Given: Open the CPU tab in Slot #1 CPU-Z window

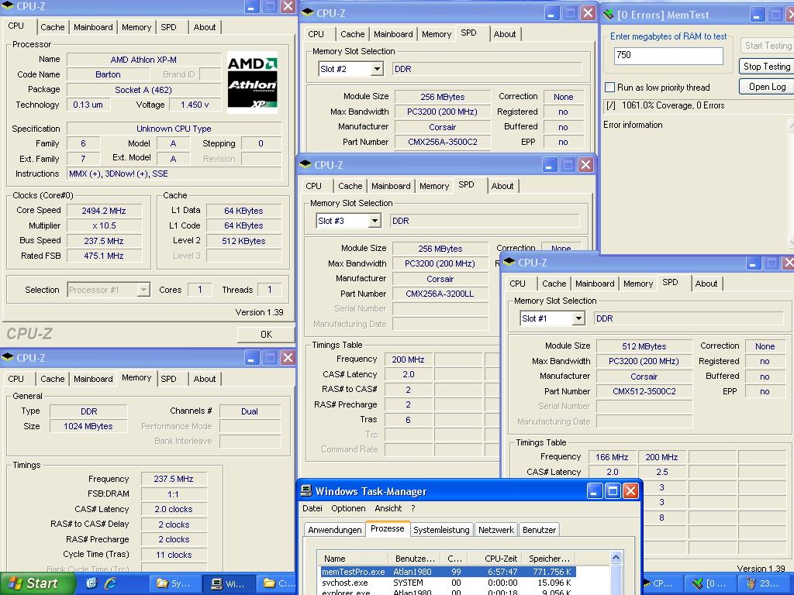Looking at the screenshot, I should pos(517,284).
